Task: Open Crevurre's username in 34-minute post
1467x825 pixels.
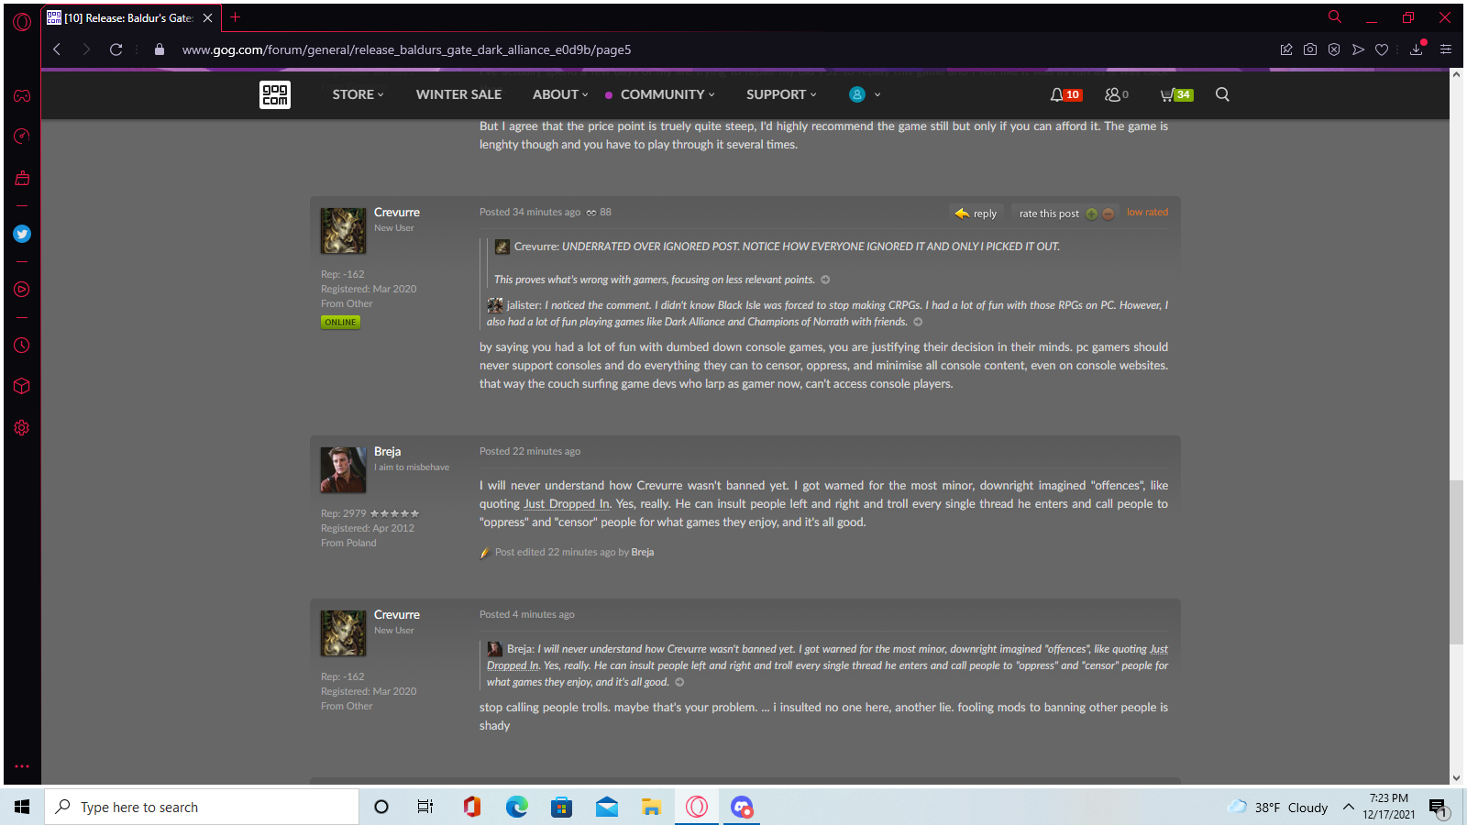Action: click(397, 213)
